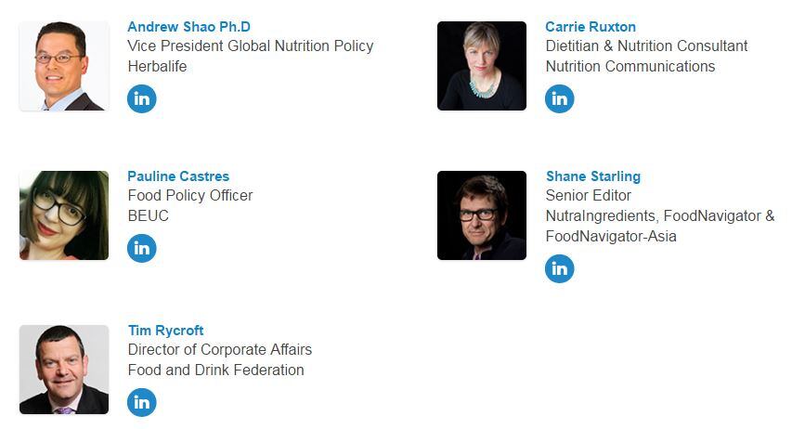Click the Senior Editor job title
Viewport: 792px width, 429px height.
click(588, 195)
